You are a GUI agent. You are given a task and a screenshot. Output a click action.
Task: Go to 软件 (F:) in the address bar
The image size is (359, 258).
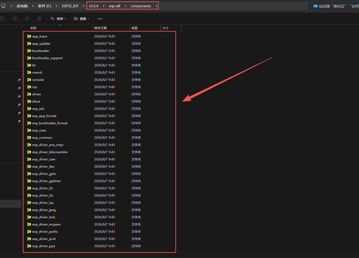[x=45, y=6]
